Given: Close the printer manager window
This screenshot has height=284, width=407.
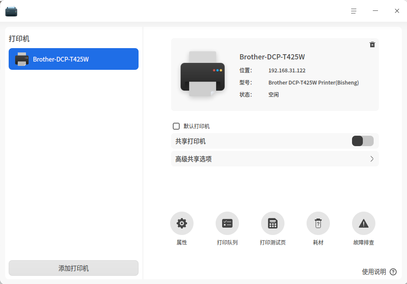Looking at the screenshot, I should tap(397, 11).
